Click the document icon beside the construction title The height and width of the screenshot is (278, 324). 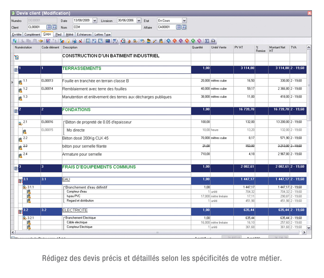[16, 57]
